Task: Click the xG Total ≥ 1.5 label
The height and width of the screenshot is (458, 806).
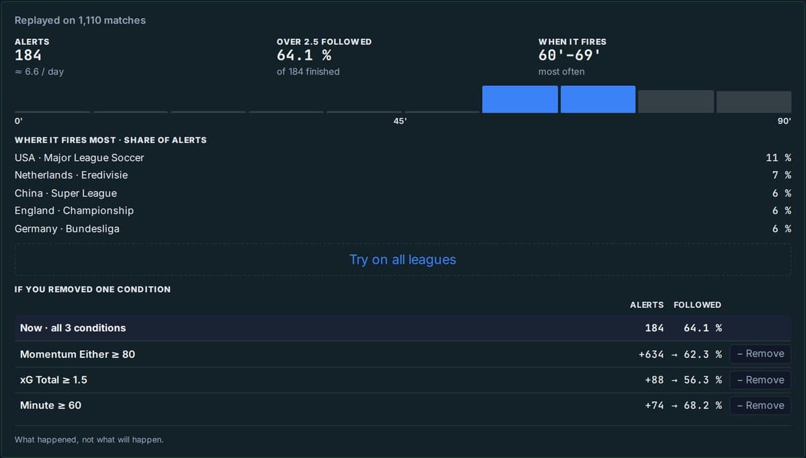Action: [x=54, y=380]
